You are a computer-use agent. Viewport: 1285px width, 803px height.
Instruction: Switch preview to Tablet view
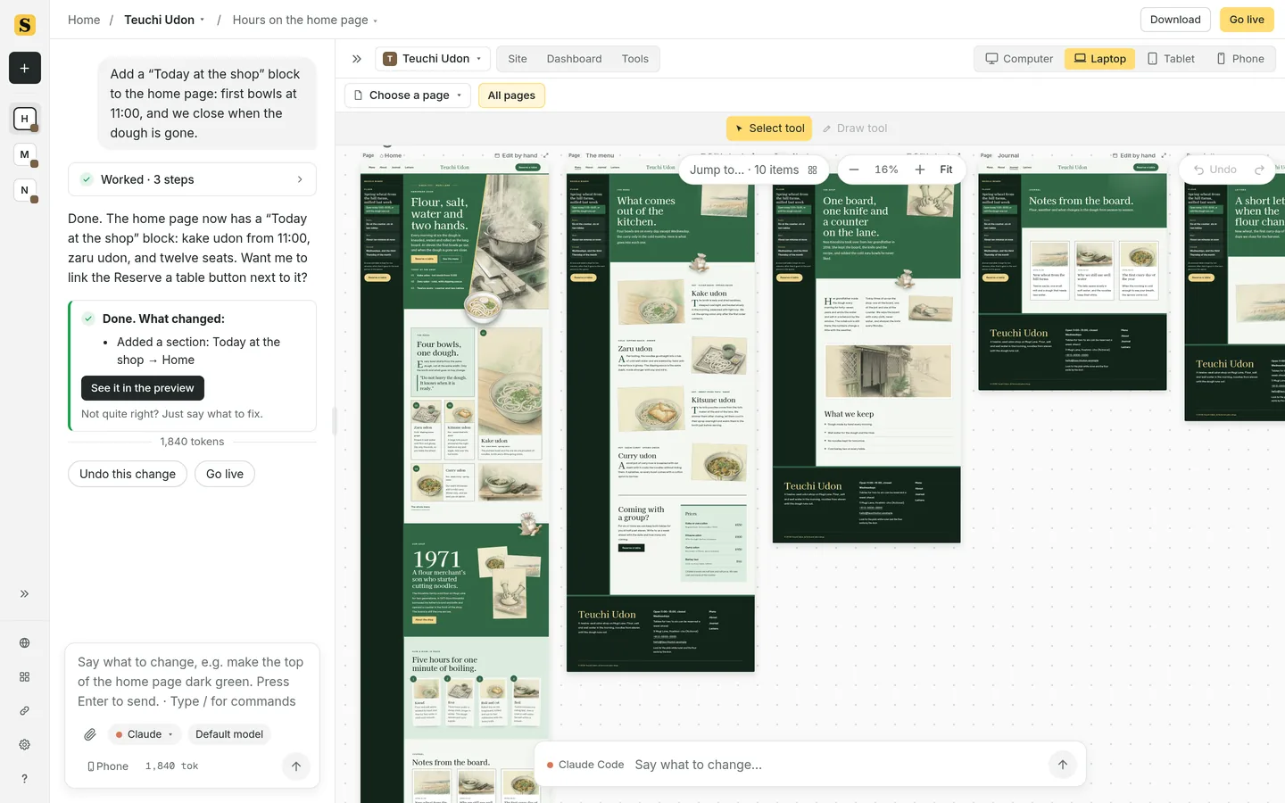[1171, 59]
